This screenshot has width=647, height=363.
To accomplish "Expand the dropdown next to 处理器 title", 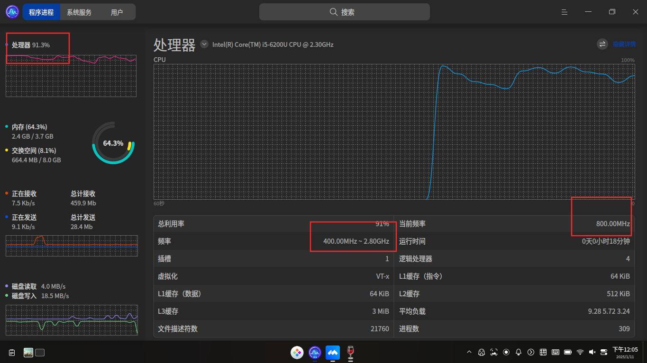I will coord(204,44).
